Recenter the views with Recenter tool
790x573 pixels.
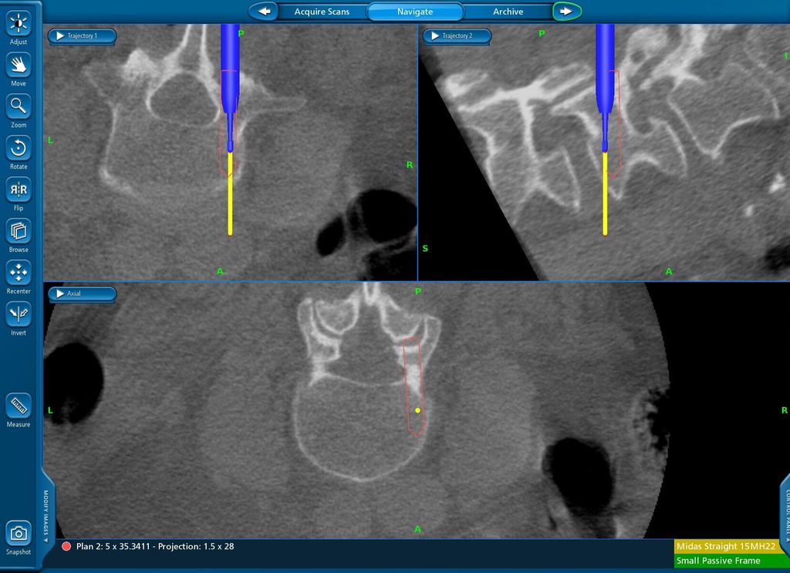point(19,273)
